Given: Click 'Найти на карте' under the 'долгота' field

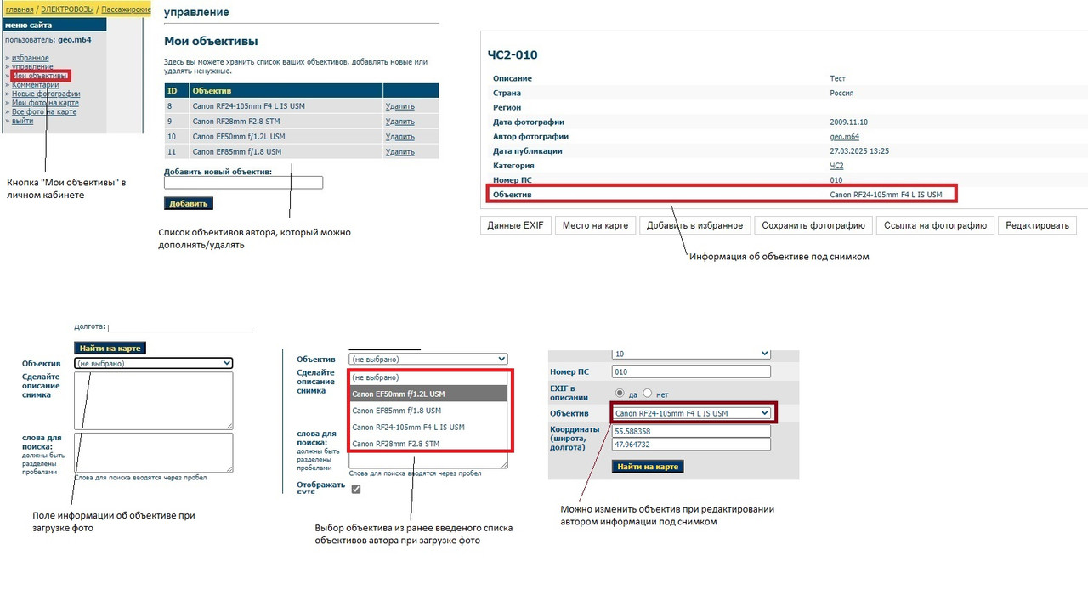Looking at the screenshot, I should tap(110, 348).
